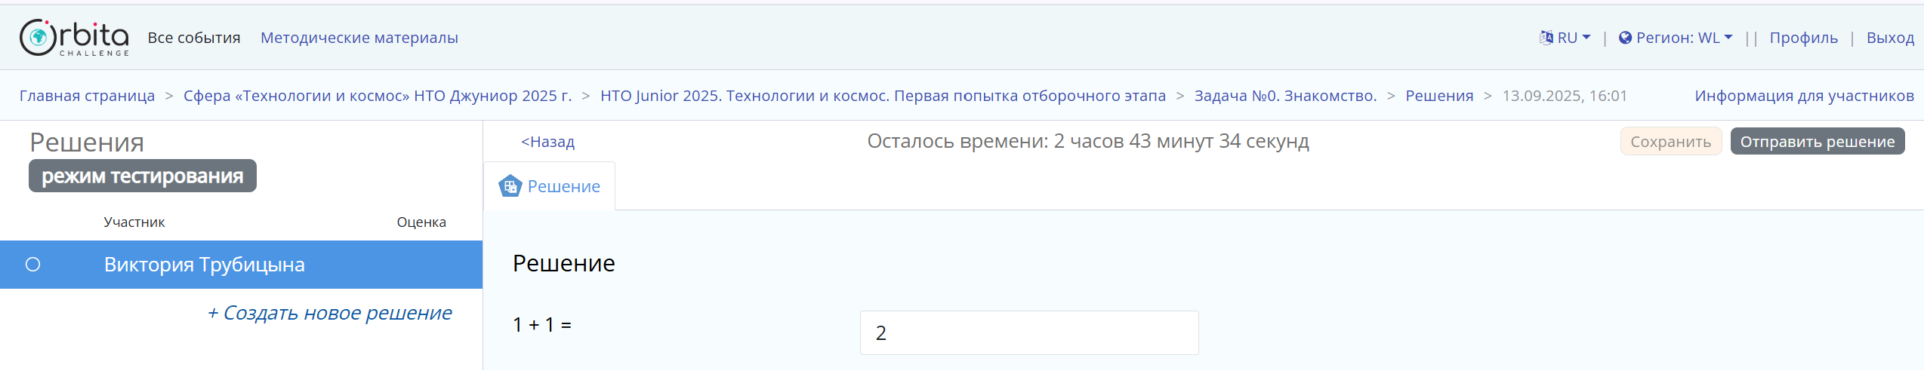Click the answer field for 1 + 1
The image size is (1924, 389).
pos(1028,332)
